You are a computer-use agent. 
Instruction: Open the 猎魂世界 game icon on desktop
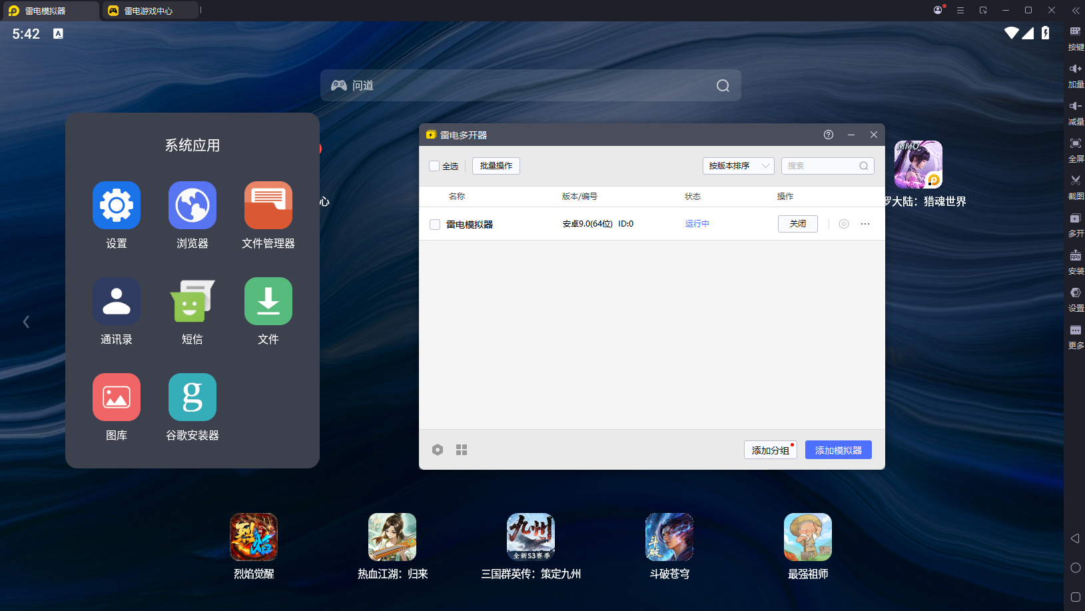918,165
